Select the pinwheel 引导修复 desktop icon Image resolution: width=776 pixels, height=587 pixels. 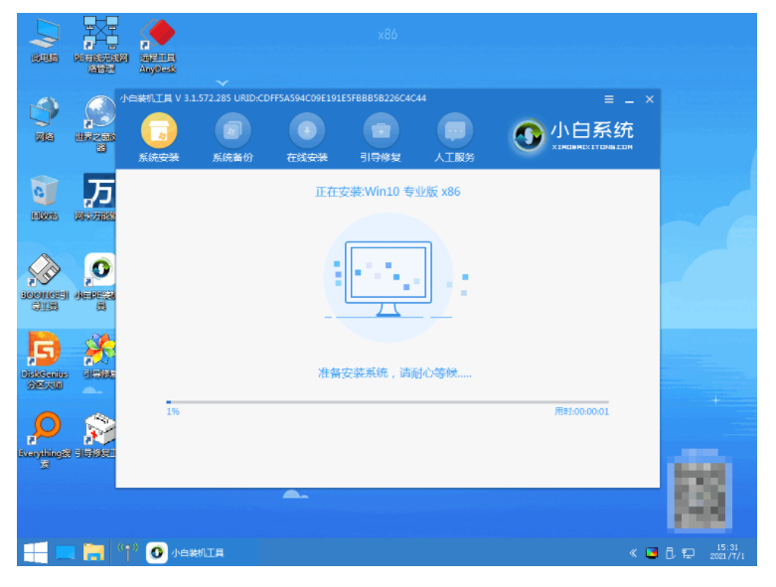pyautogui.click(x=100, y=356)
